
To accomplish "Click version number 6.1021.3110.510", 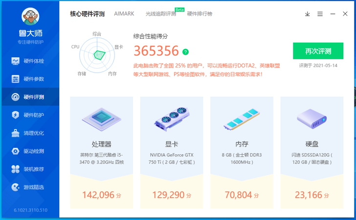I will coord(31,210).
